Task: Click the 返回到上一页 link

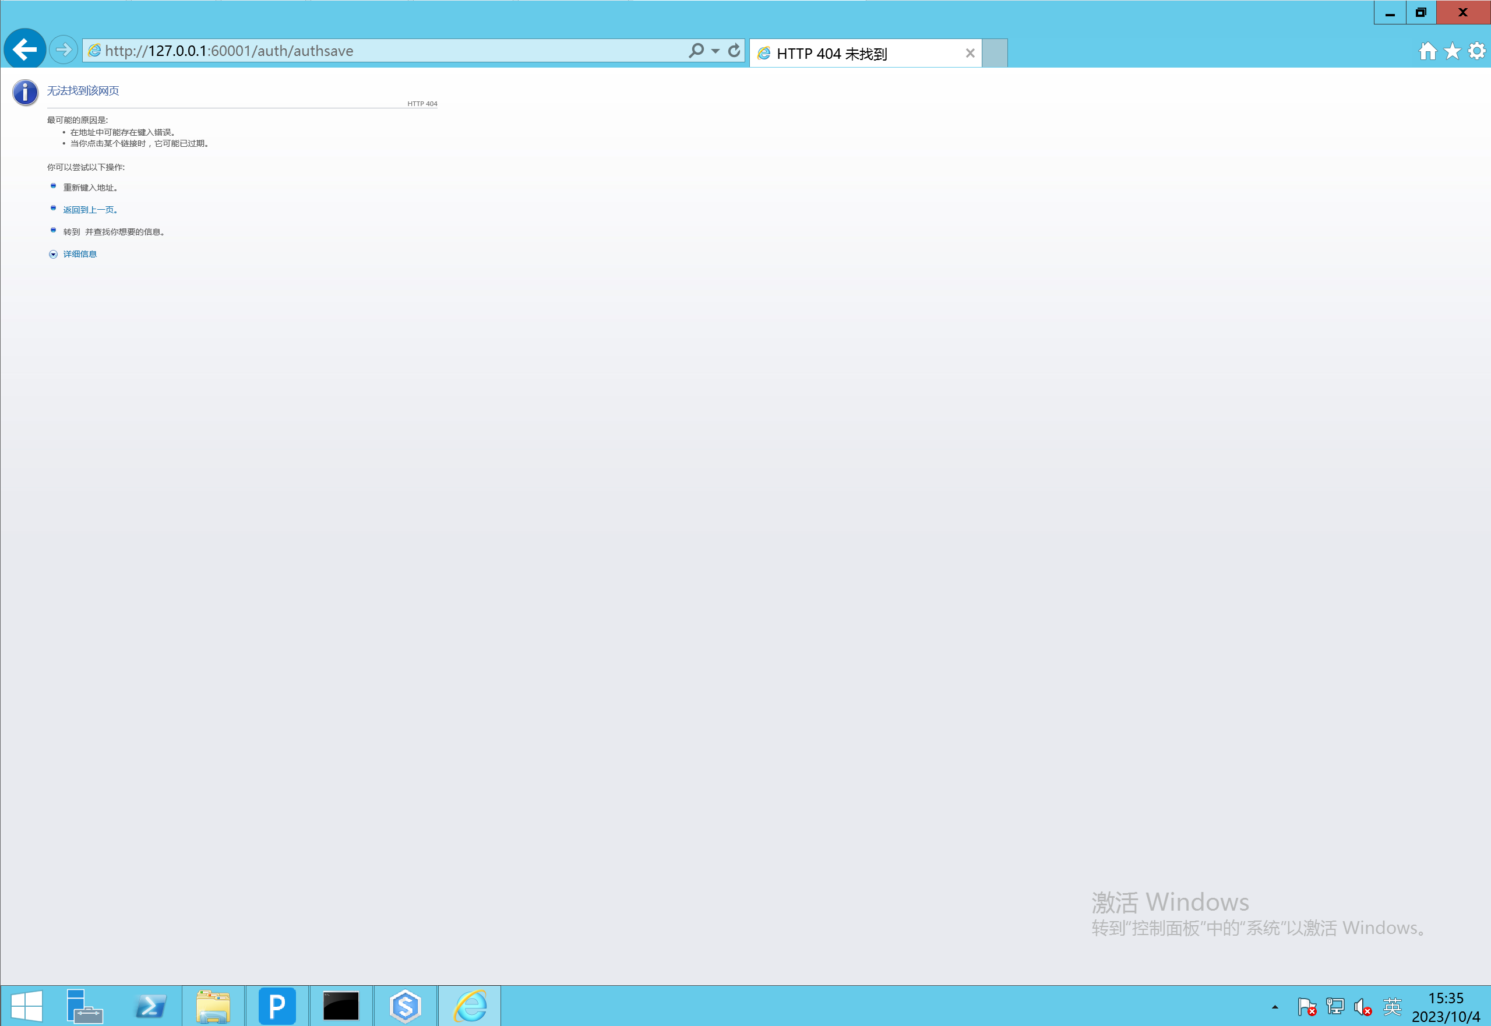Action: point(89,210)
